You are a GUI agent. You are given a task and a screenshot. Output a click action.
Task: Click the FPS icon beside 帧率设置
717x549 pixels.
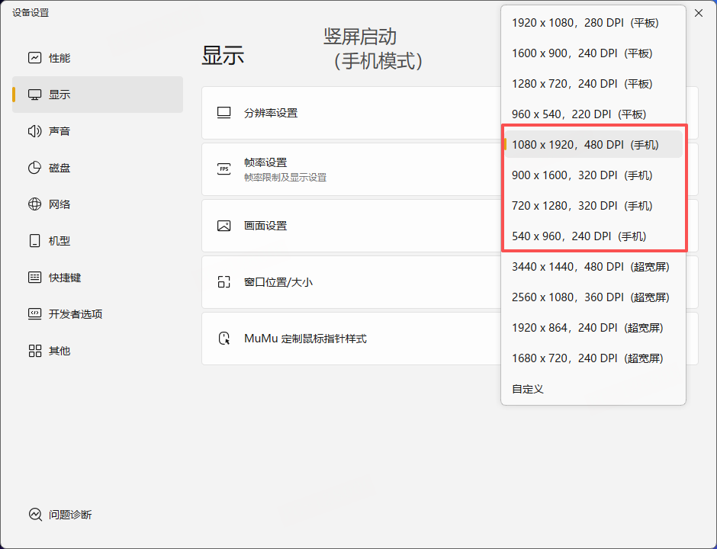(x=223, y=169)
